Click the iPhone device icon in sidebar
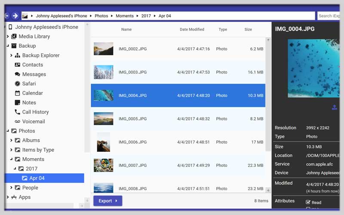The width and height of the screenshot is (344, 215). coord(10,27)
